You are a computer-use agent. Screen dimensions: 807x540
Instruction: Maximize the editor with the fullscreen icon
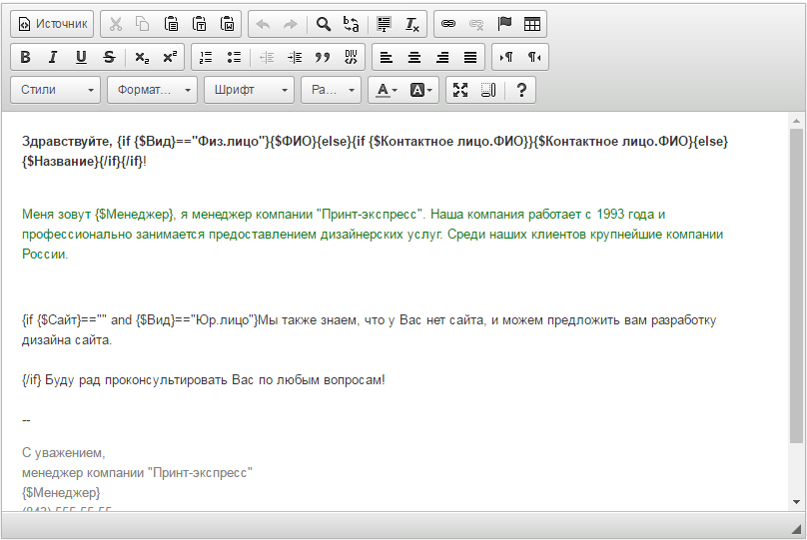[x=460, y=90]
